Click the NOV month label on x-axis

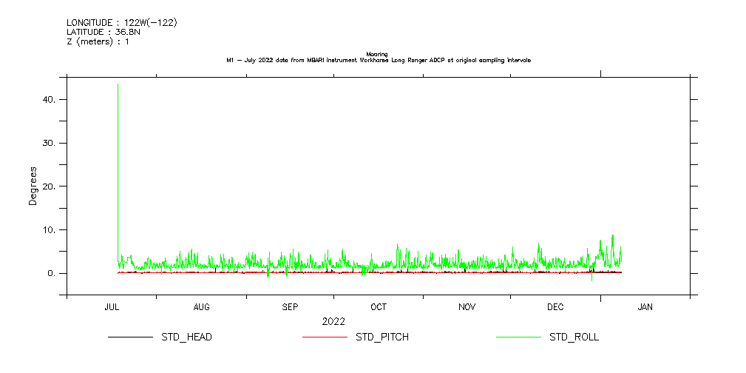(x=467, y=307)
